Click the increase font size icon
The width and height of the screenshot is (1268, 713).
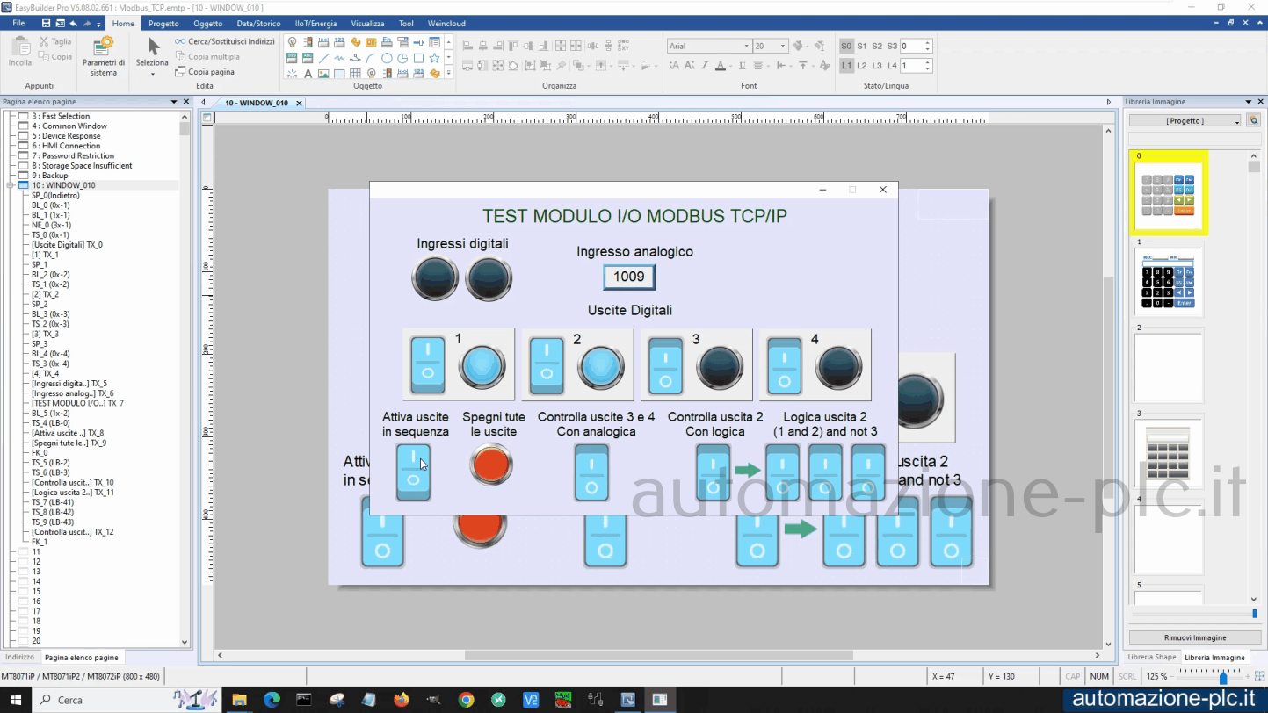pos(674,65)
